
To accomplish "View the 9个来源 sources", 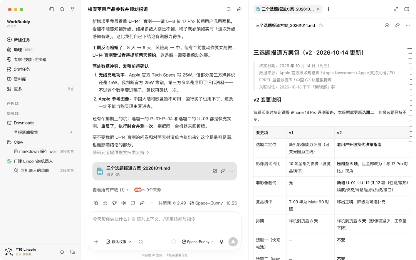I will click(x=148, y=190).
